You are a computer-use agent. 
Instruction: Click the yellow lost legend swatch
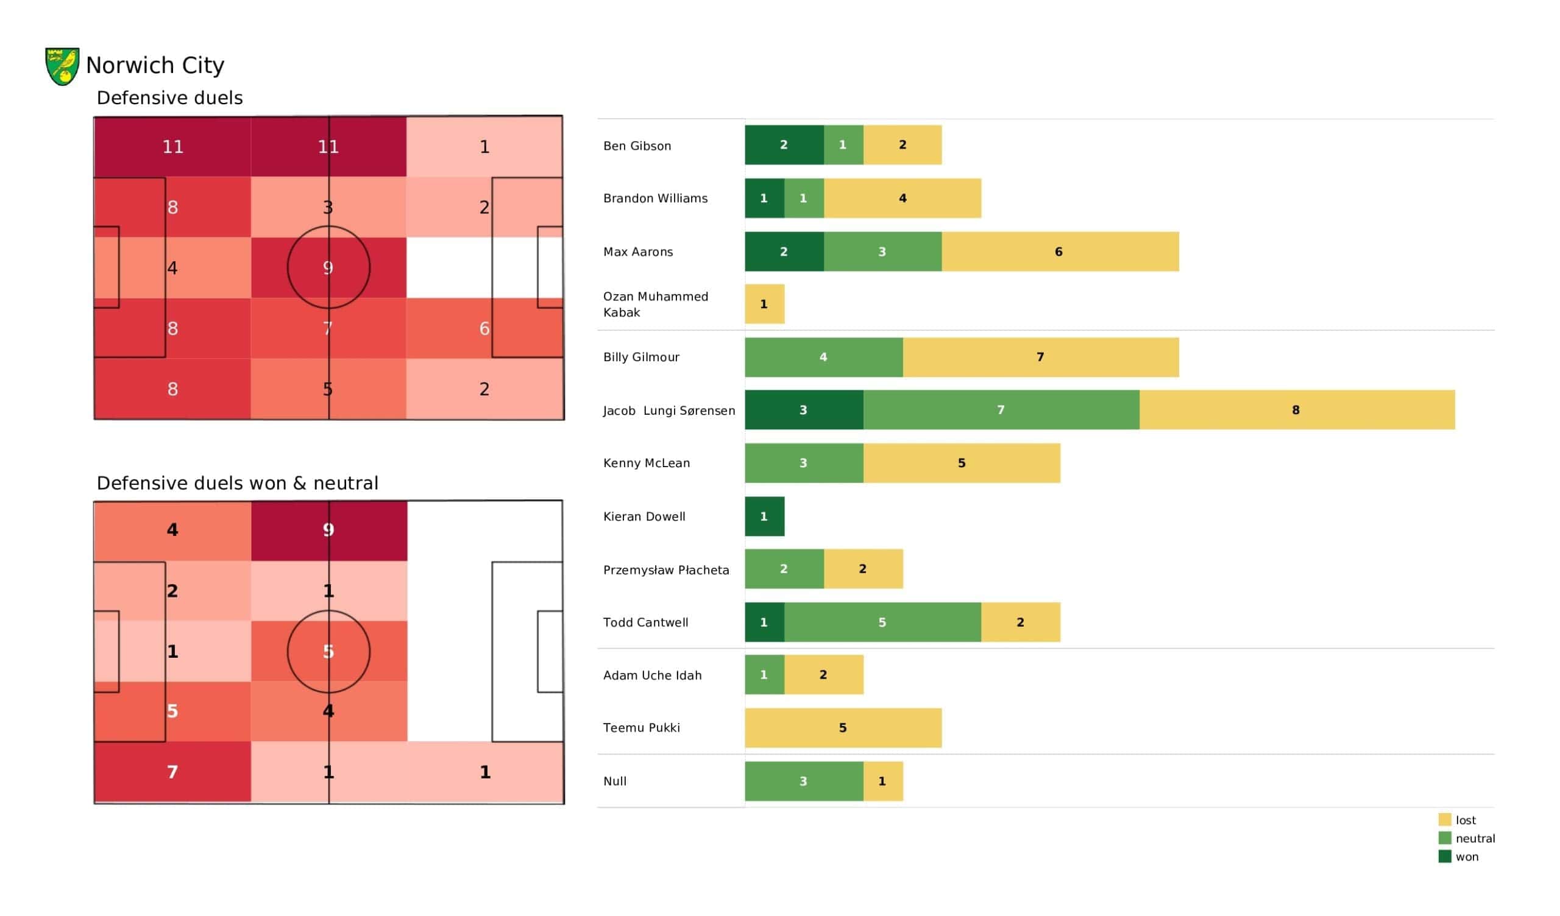(1444, 819)
